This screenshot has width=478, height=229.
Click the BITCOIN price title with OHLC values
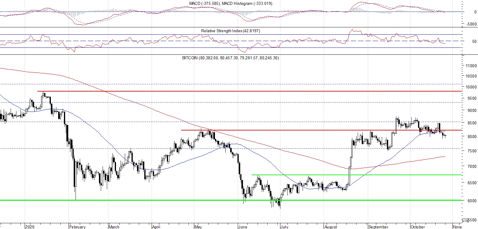(x=230, y=58)
